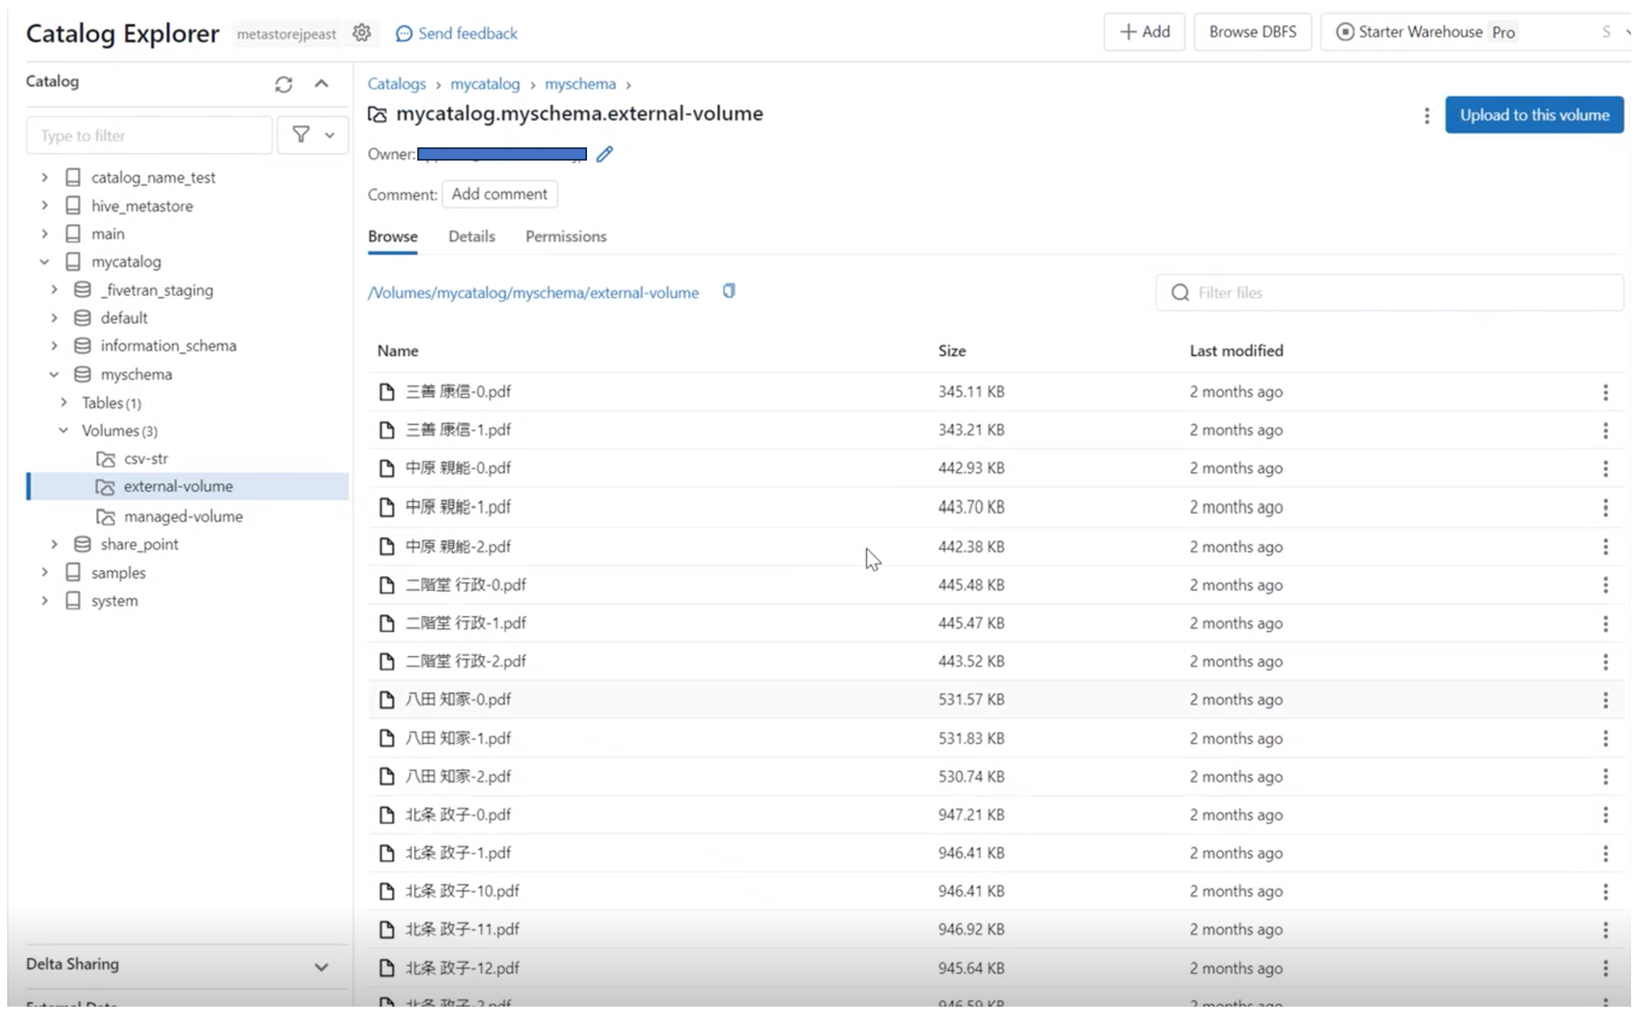The height and width of the screenshot is (1010, 1646).
Task: Open row options for 八田 知家-0.pdf
Action: click(x=1605, y=700)
